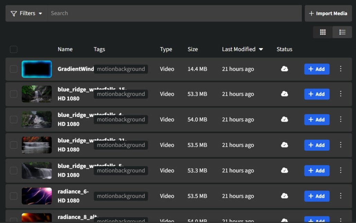Open the radiance_6 purple thumbnail
Screen dimensions: 356x223
click(x=37, y=196)
